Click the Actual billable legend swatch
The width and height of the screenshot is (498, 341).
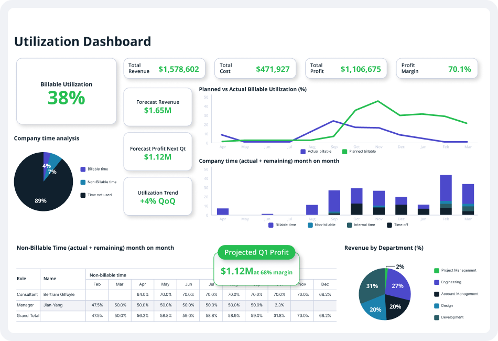point(303,152)
